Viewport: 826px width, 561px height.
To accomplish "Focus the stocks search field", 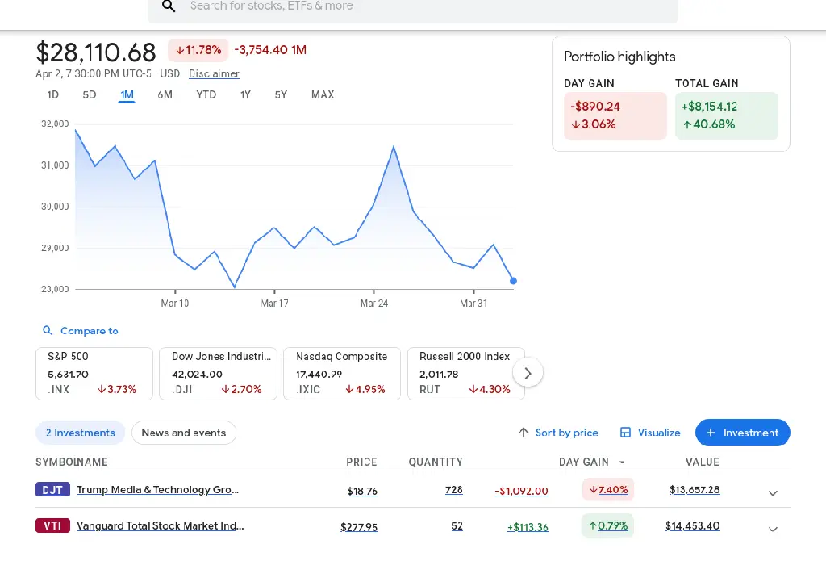I will point(413,7).
